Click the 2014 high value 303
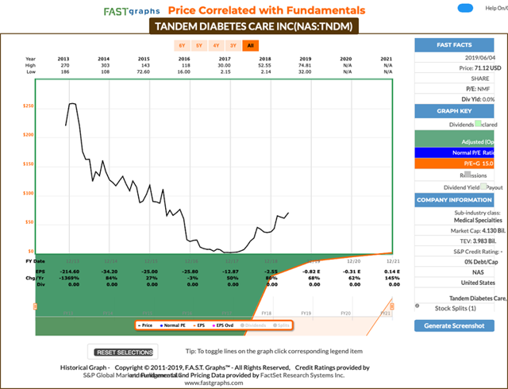The height and width of the screenshot is (389, 508). tap(105, 65)
